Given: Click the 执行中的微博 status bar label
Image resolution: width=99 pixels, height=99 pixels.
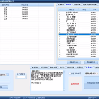Looking at the screenshot, I should click(x=16, y=98).
